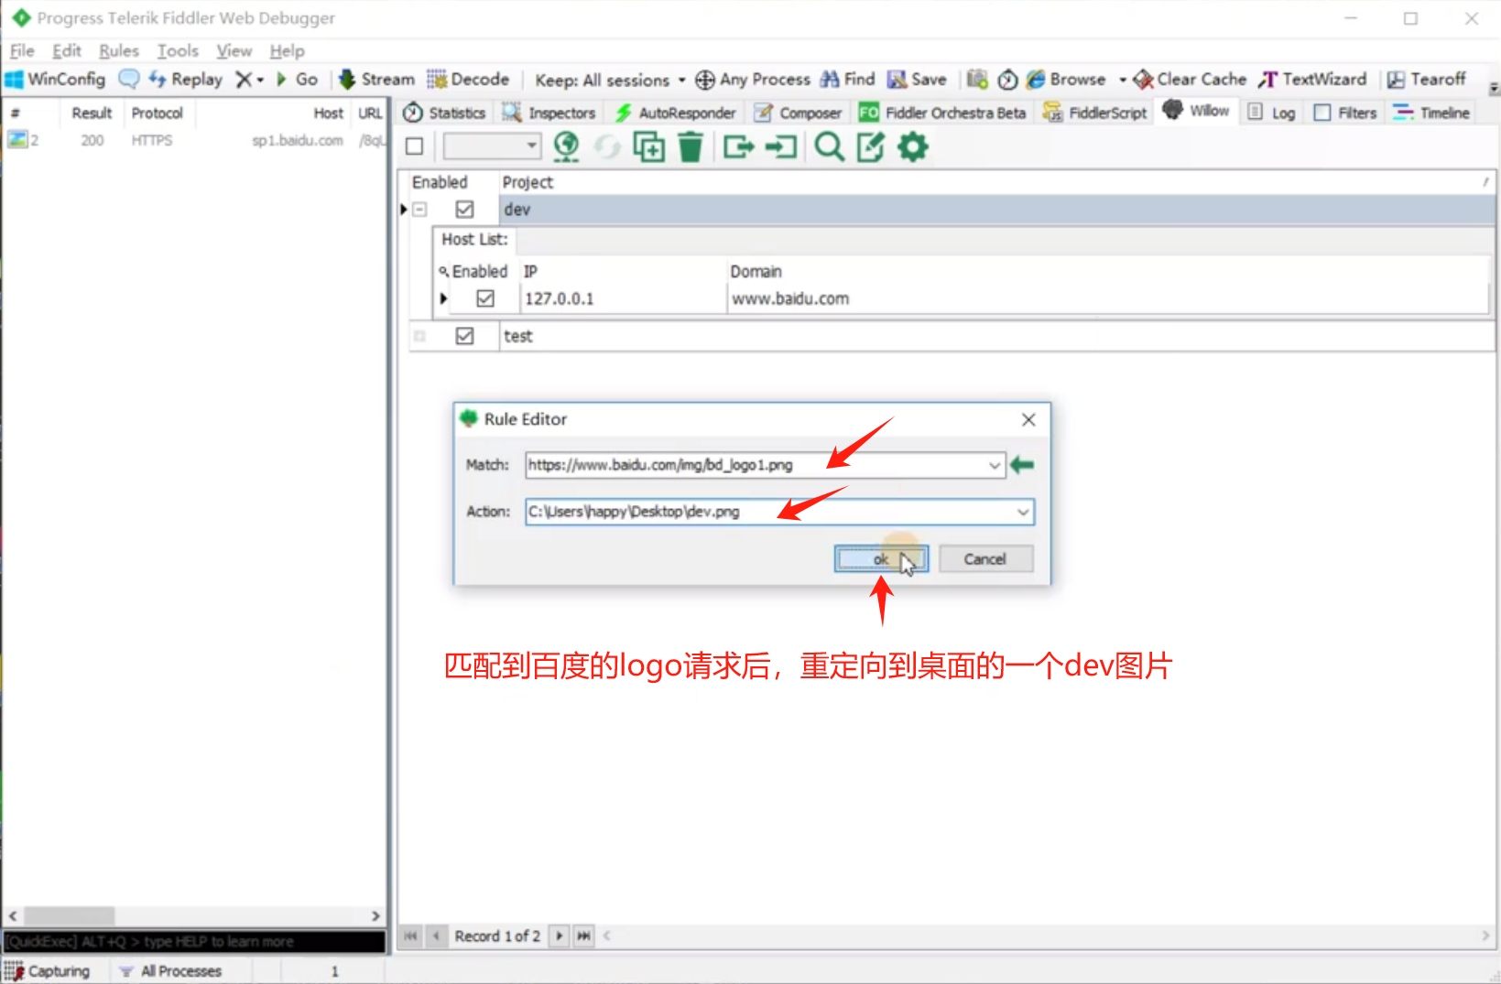Click the green arrow beside Match field
Image resolution: width=1501 pixels, height=984 pixels.
[1022, 465]
